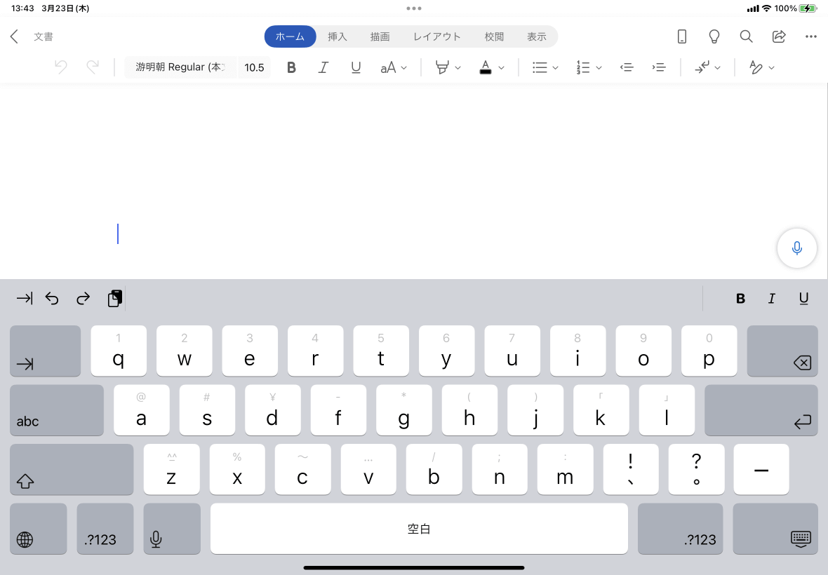Image resolution: width=828 pixels, height=575 pixels.
Task: Open the font formatting aA dropdown
Action: pos(394,67)
